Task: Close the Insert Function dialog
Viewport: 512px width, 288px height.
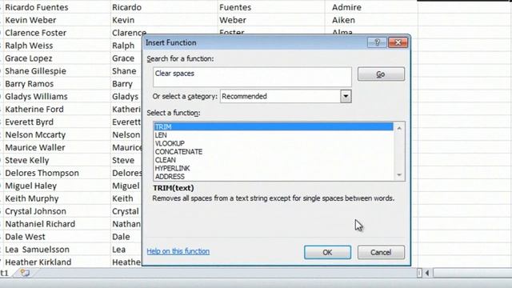Action: tap(398, 42)
